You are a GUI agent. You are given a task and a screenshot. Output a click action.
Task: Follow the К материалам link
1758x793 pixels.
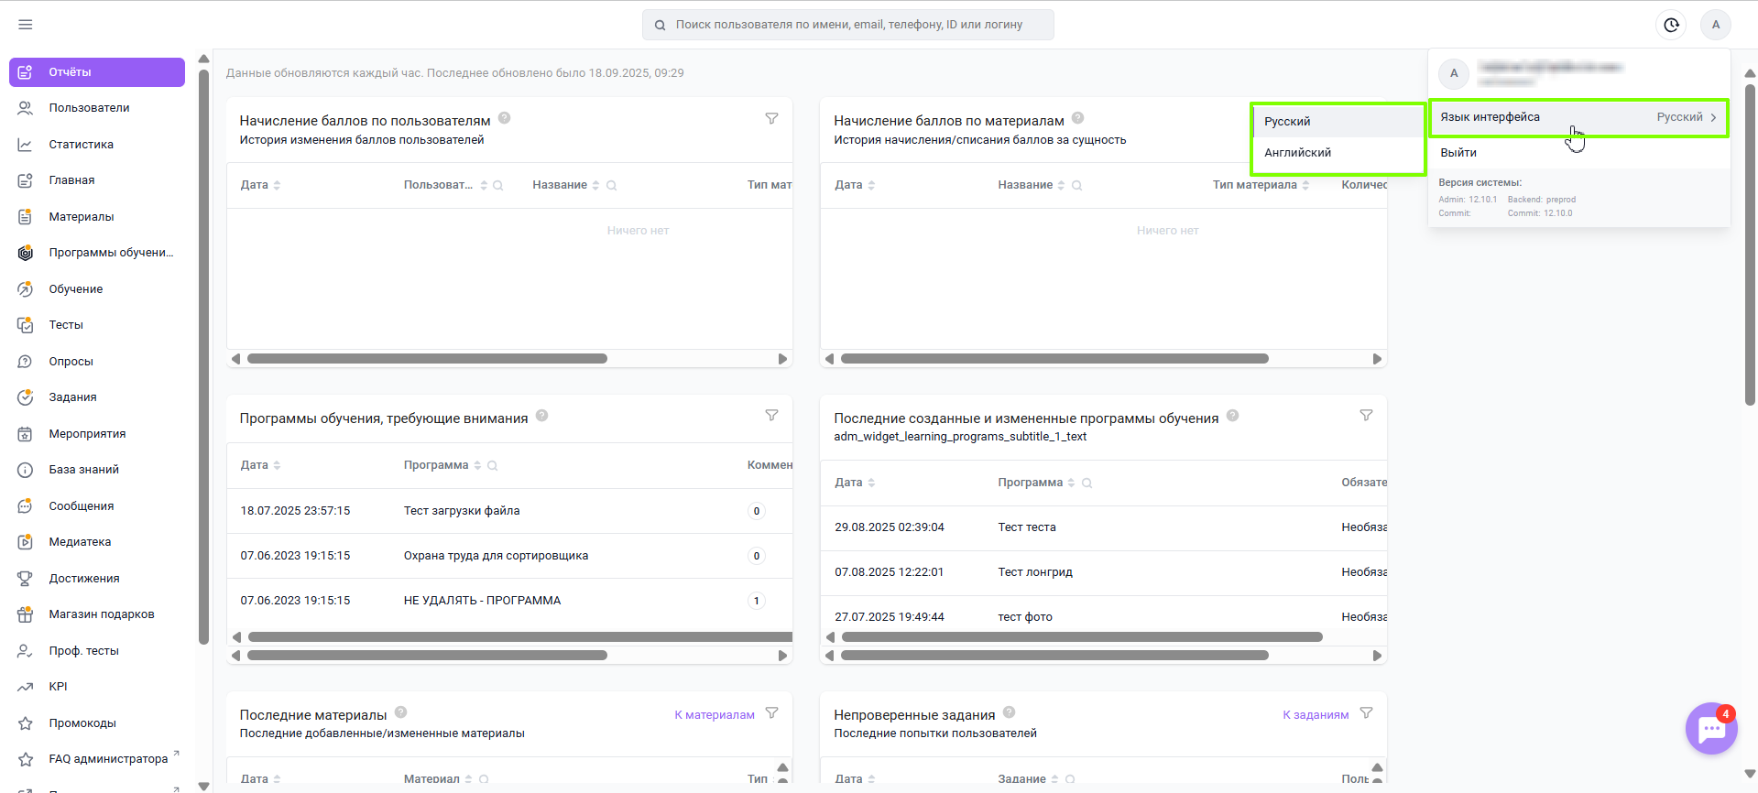(x=715, y=715)
